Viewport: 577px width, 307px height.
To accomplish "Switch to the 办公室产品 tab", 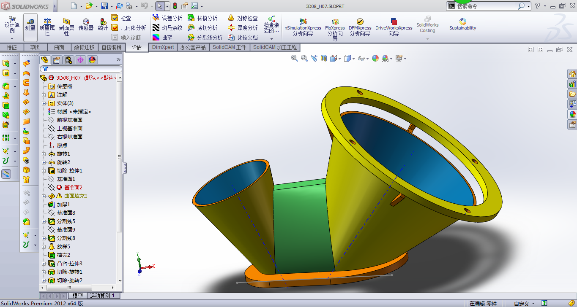I will coord(193,47).
